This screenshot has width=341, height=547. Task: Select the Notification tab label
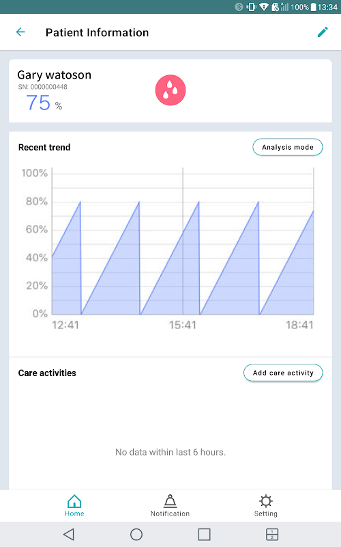[x=170, y=513]
